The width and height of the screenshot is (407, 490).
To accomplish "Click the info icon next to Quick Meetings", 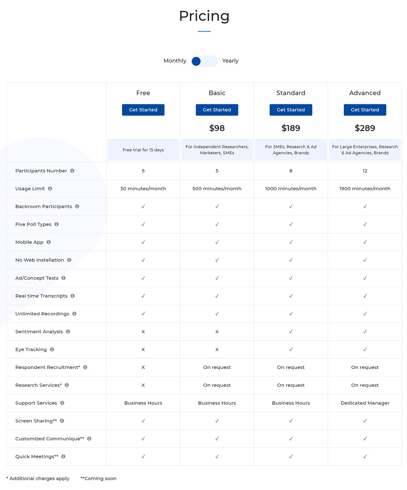I will click(x=63, y=456).
